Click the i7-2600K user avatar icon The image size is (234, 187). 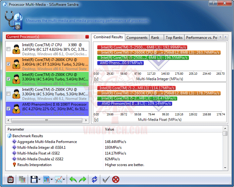point(16,64)
